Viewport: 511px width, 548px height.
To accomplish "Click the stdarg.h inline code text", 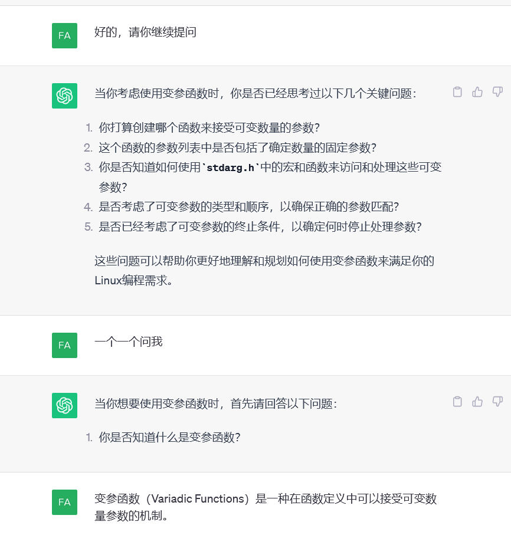I will (x=231, y=168).
